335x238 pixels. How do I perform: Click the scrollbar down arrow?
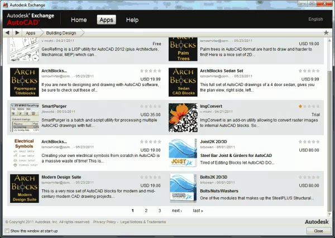[x=329, y=214]
